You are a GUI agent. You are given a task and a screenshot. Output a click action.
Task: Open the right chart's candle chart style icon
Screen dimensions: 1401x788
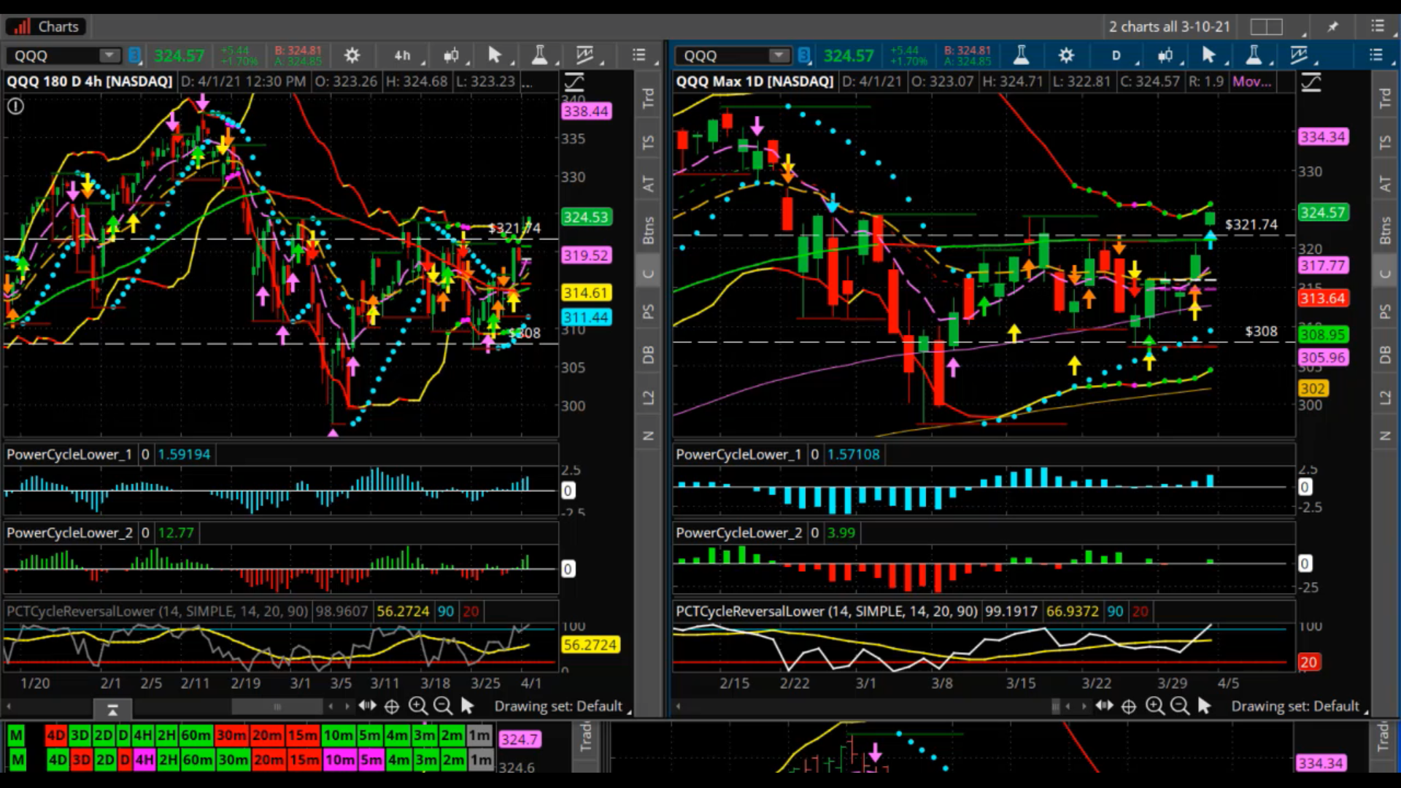point(1165,55)
